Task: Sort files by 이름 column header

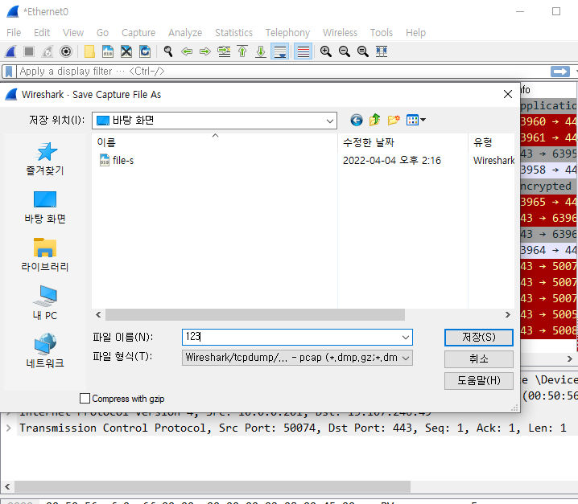Action: tap(215, 142)
